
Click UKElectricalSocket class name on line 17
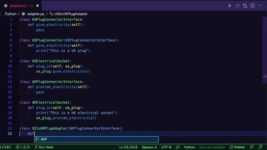(x=51, y=102)
